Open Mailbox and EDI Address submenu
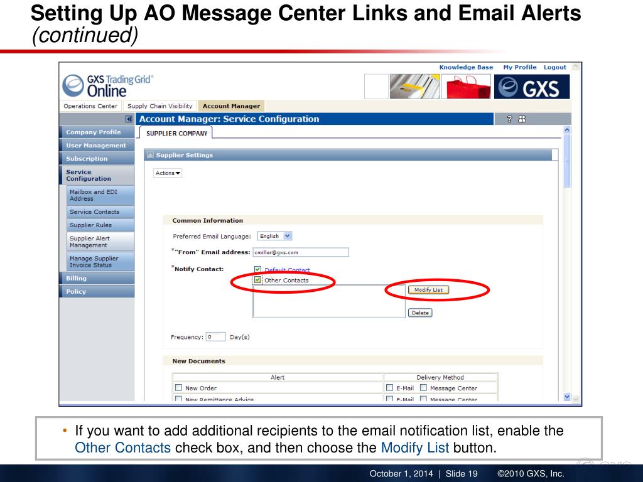This screenshot has height=482, width=643. [x=100, y=195]
